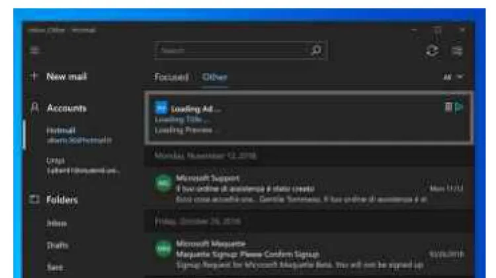Open the Sent folder
The image size is (496, 278).
tap(55, 267)
